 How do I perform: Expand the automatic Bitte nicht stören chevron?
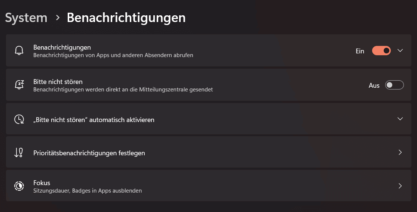(400, 119)
